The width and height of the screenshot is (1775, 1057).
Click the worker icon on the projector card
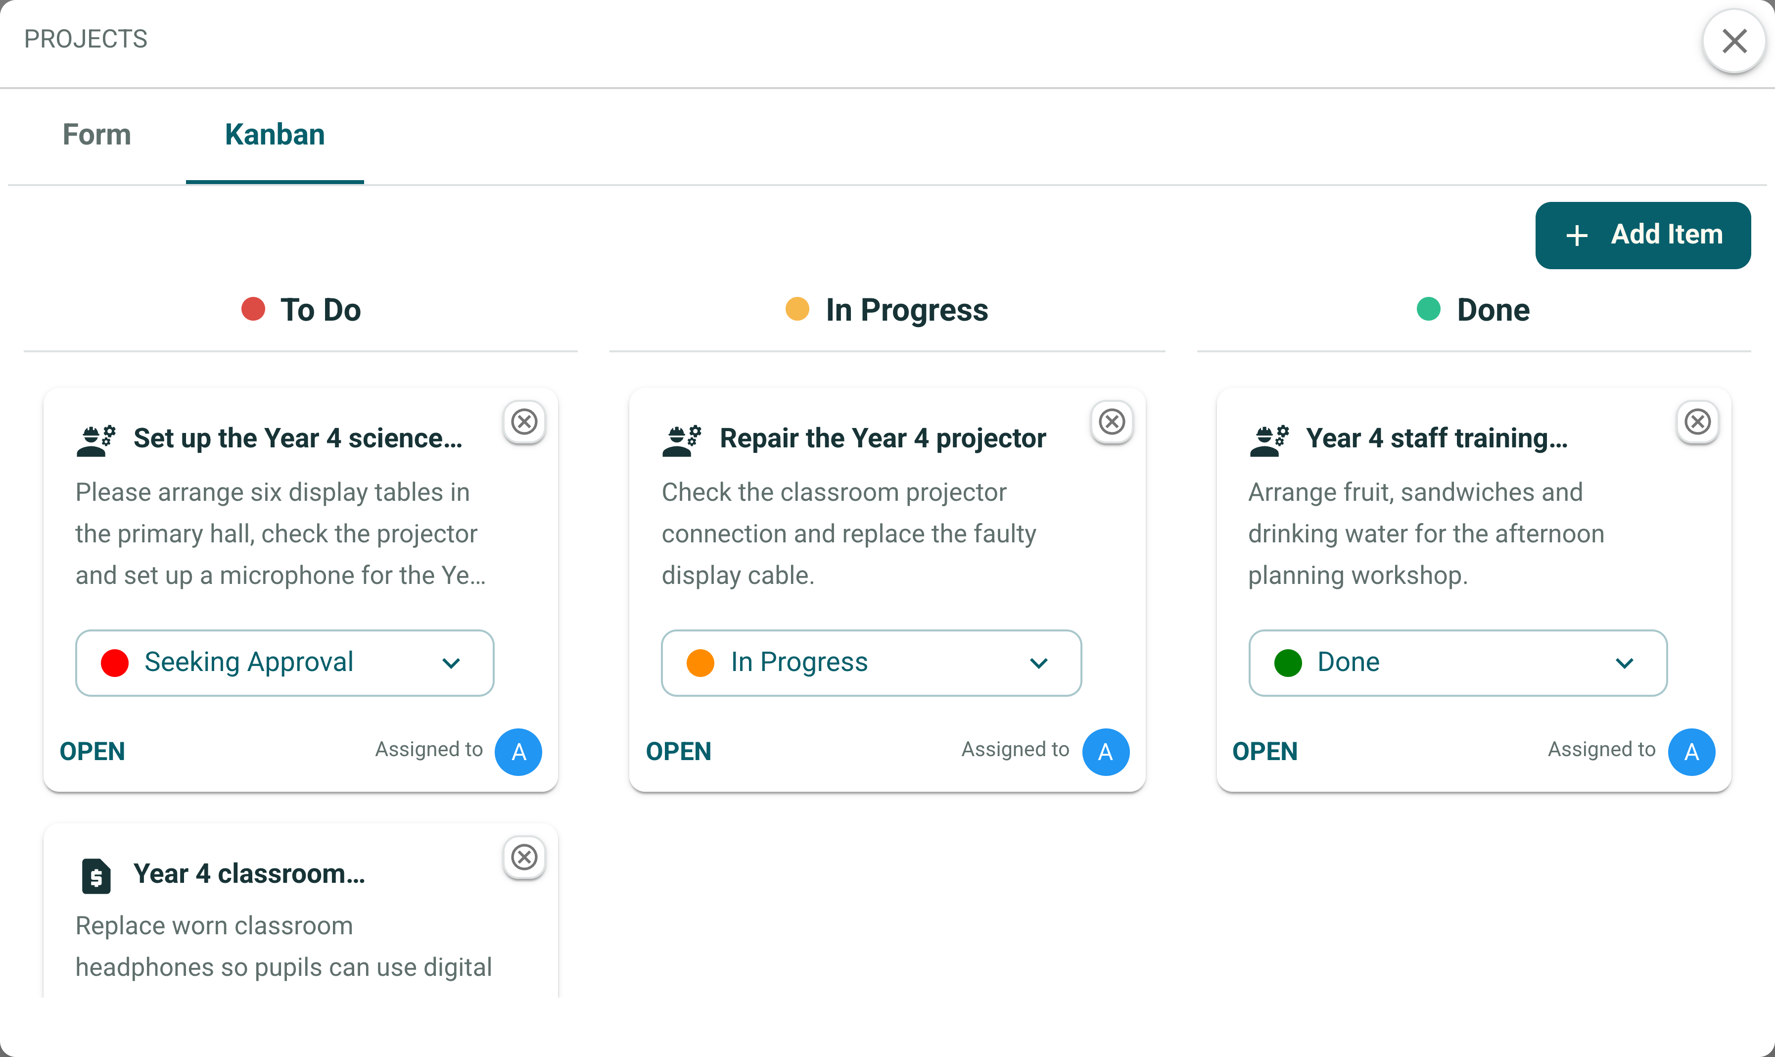point(682,439)
